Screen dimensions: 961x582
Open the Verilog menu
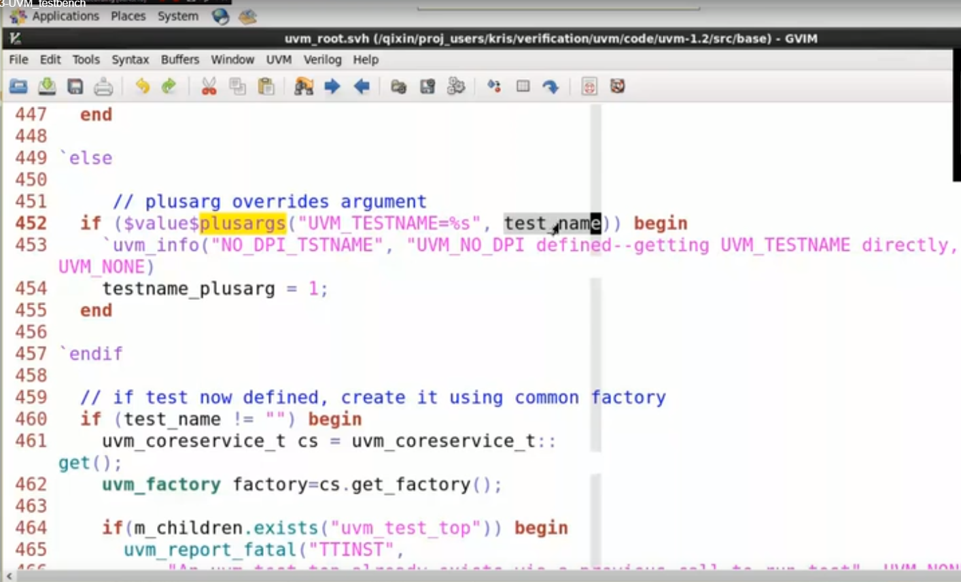click(x=322, y=60)
